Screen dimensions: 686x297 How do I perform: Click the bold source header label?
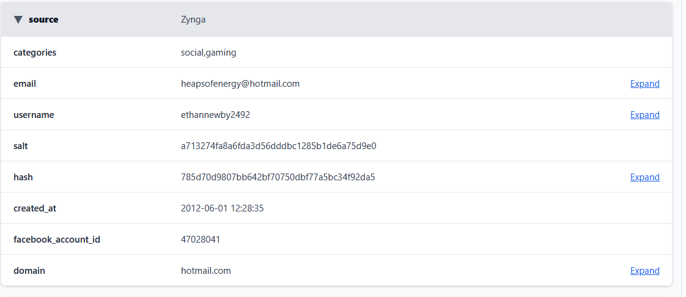tap(43, 20)
